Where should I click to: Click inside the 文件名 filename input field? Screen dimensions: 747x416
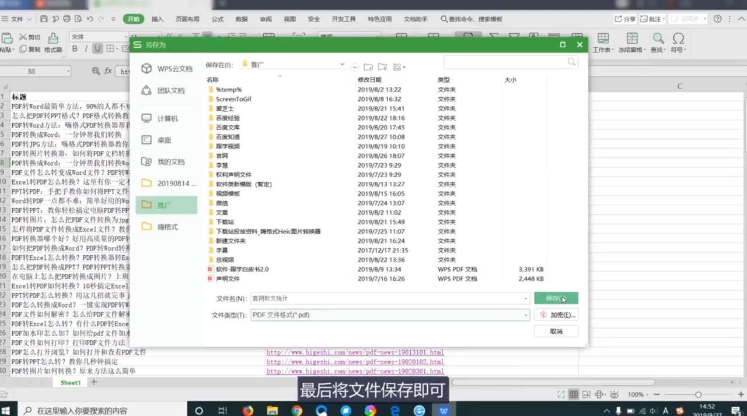(350, 298)
